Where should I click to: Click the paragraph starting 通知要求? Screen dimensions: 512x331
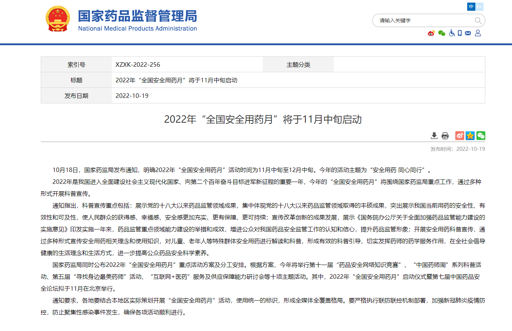pyautogui.click(x=263, y=307)
